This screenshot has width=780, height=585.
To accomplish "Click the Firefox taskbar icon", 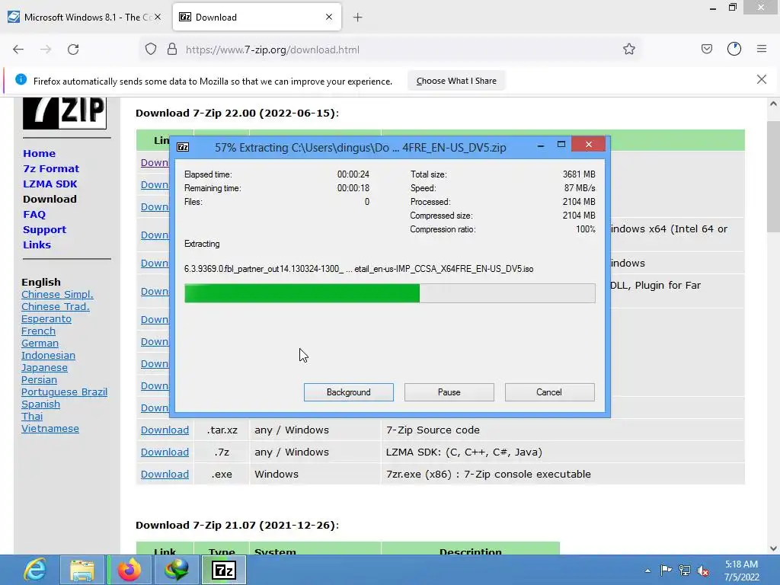I will [129, 570].
